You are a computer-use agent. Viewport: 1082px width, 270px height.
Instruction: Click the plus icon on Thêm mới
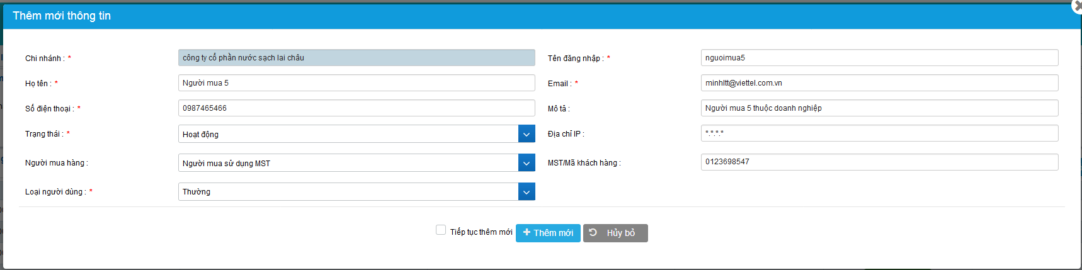click(527, 232)
